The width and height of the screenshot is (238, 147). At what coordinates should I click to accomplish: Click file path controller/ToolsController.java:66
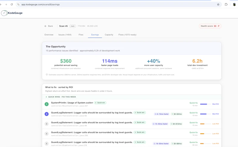tap(69, 116)
